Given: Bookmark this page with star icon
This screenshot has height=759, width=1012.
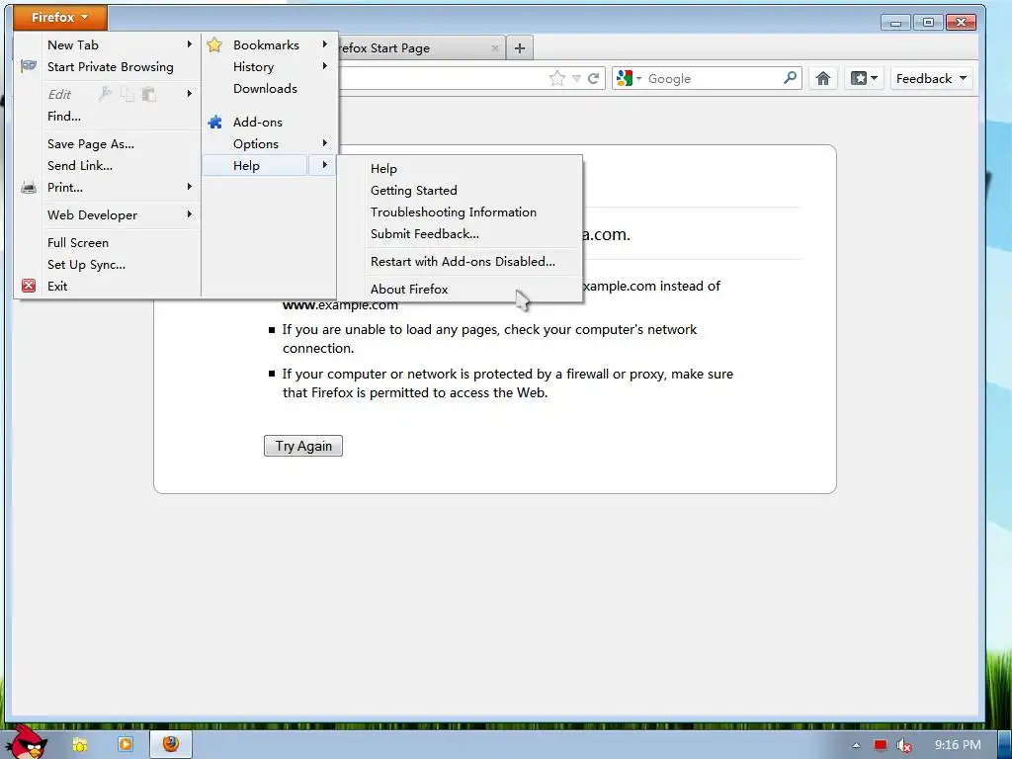Looking at the screenshot, I should click(x=557, y=79).
